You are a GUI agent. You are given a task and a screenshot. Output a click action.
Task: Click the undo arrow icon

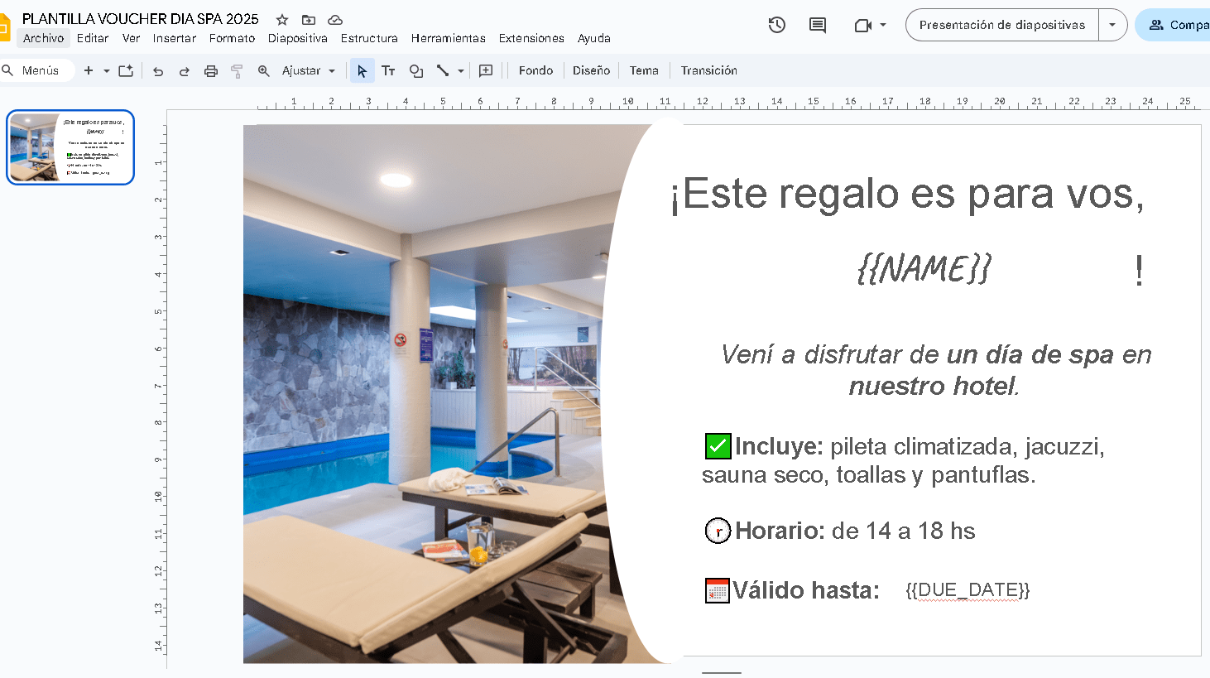pos(158,71)
